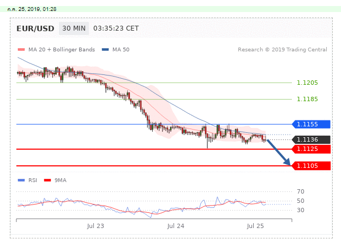Screen dimensions: 341x245
Task: Click the MA 50 legend text
Action: pos(121,49)
